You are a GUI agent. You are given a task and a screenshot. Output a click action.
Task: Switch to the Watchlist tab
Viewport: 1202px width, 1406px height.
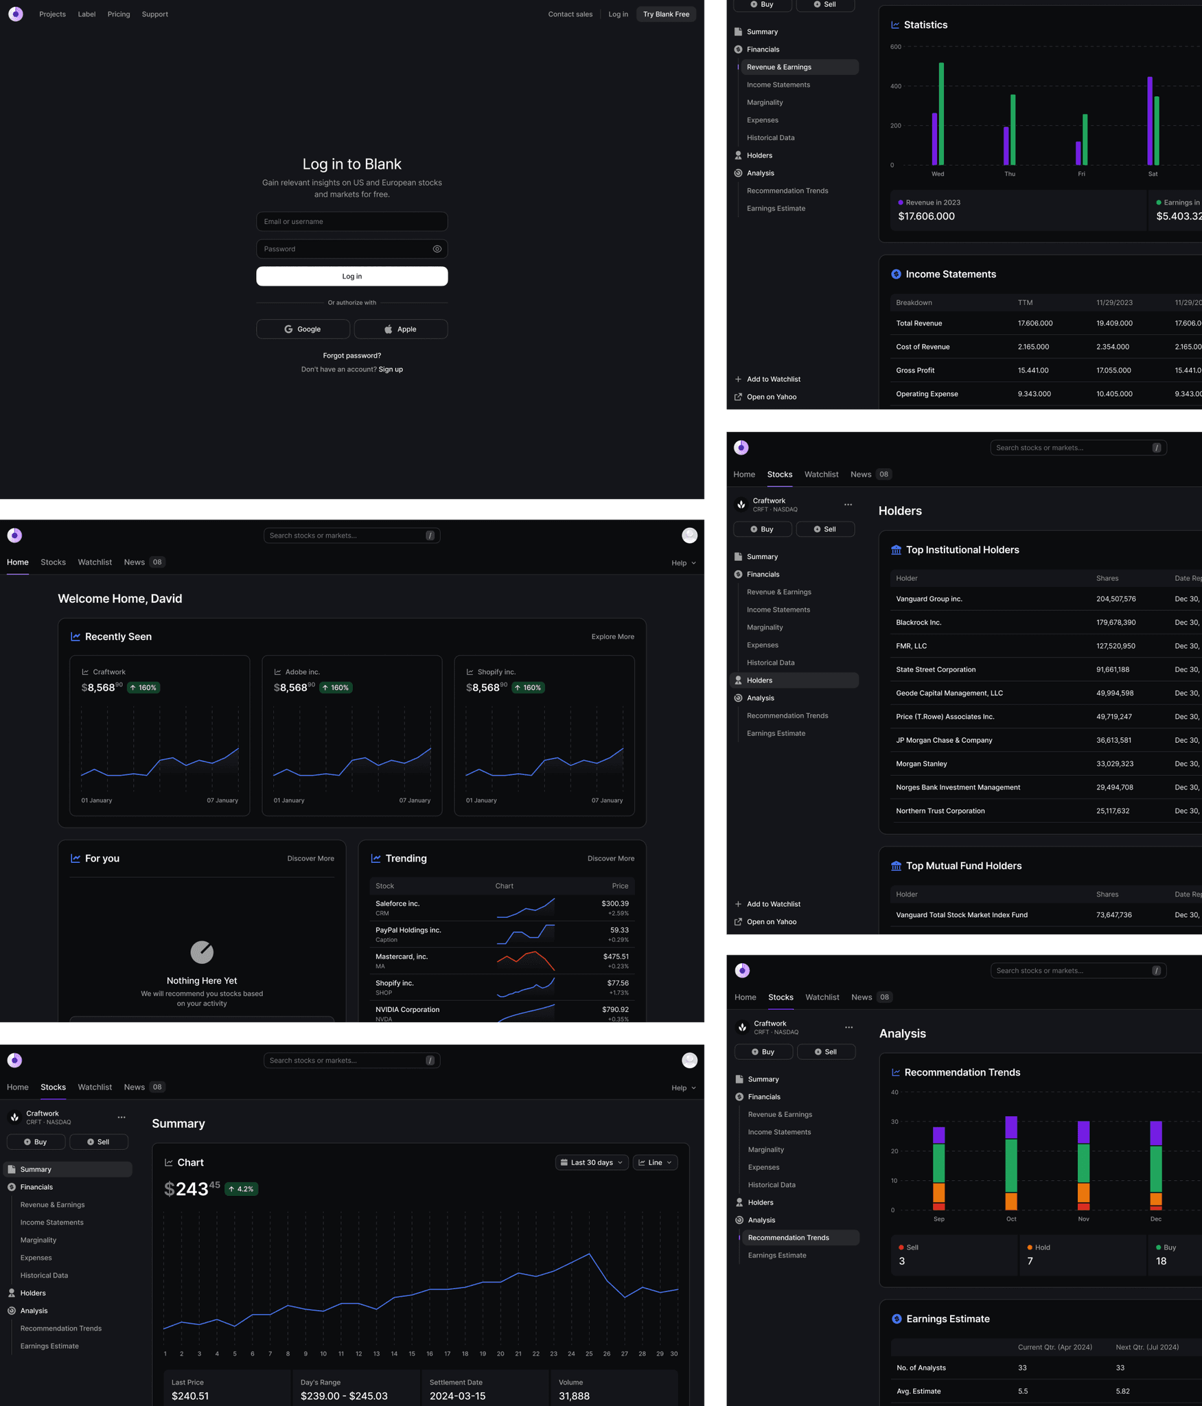95,562
